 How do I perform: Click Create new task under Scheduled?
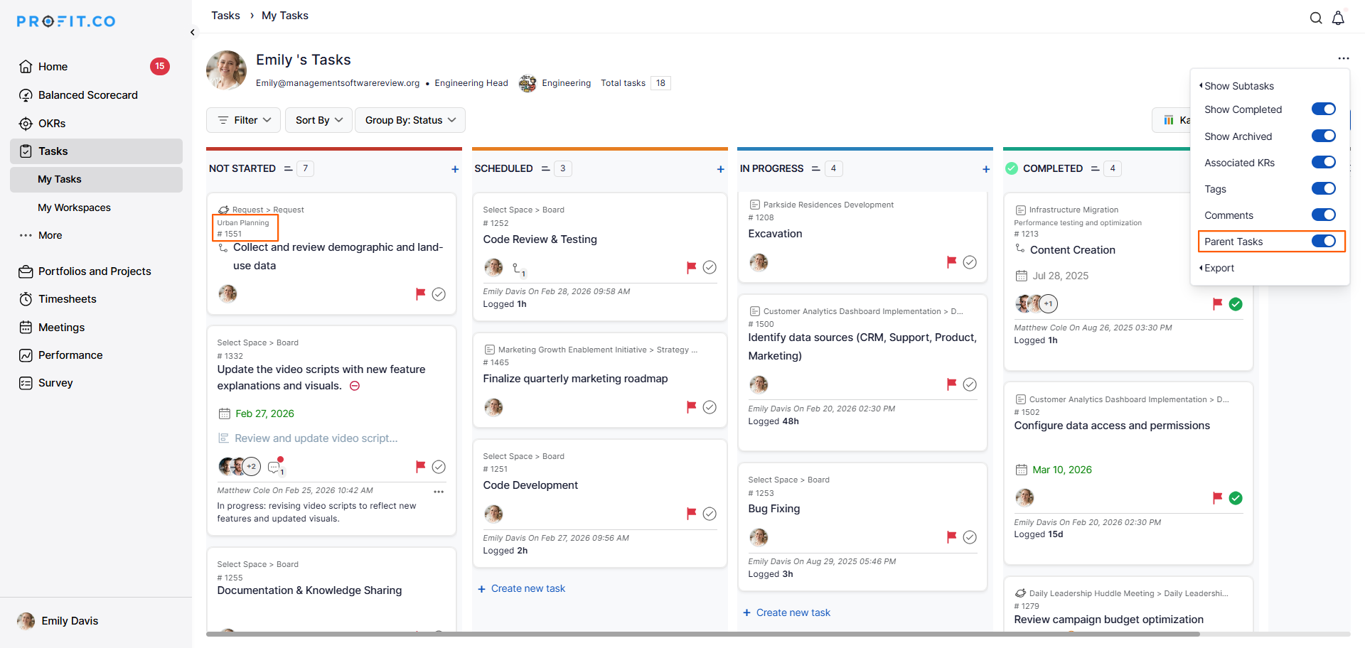point(528,588)
